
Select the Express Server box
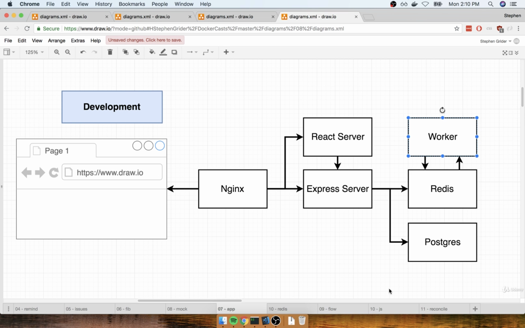(x=338, y=189)
